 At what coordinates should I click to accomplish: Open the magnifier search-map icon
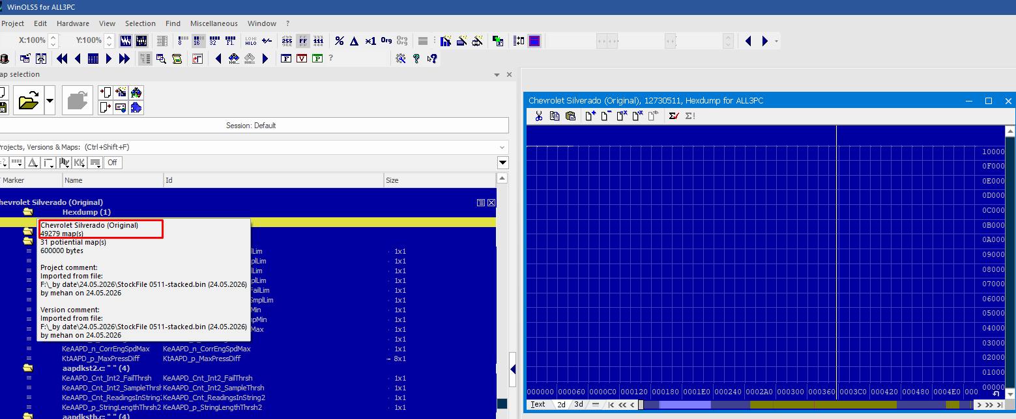[161, 59]
